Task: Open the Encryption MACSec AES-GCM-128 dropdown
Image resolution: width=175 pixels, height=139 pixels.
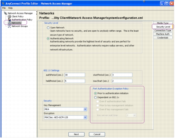Action: [x=85, y=117]
